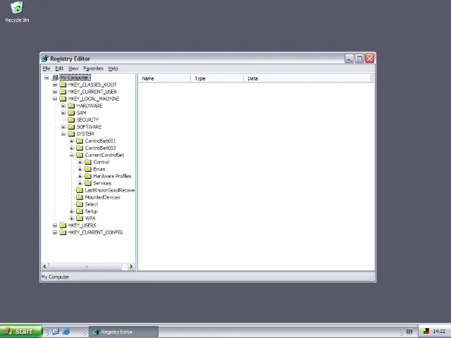Expand the Services node
The width and height of the screenshot is (451, 338).
point(80,183)
